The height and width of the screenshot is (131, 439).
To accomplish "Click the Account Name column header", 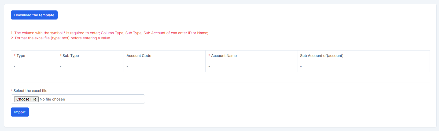I will 224,56.
